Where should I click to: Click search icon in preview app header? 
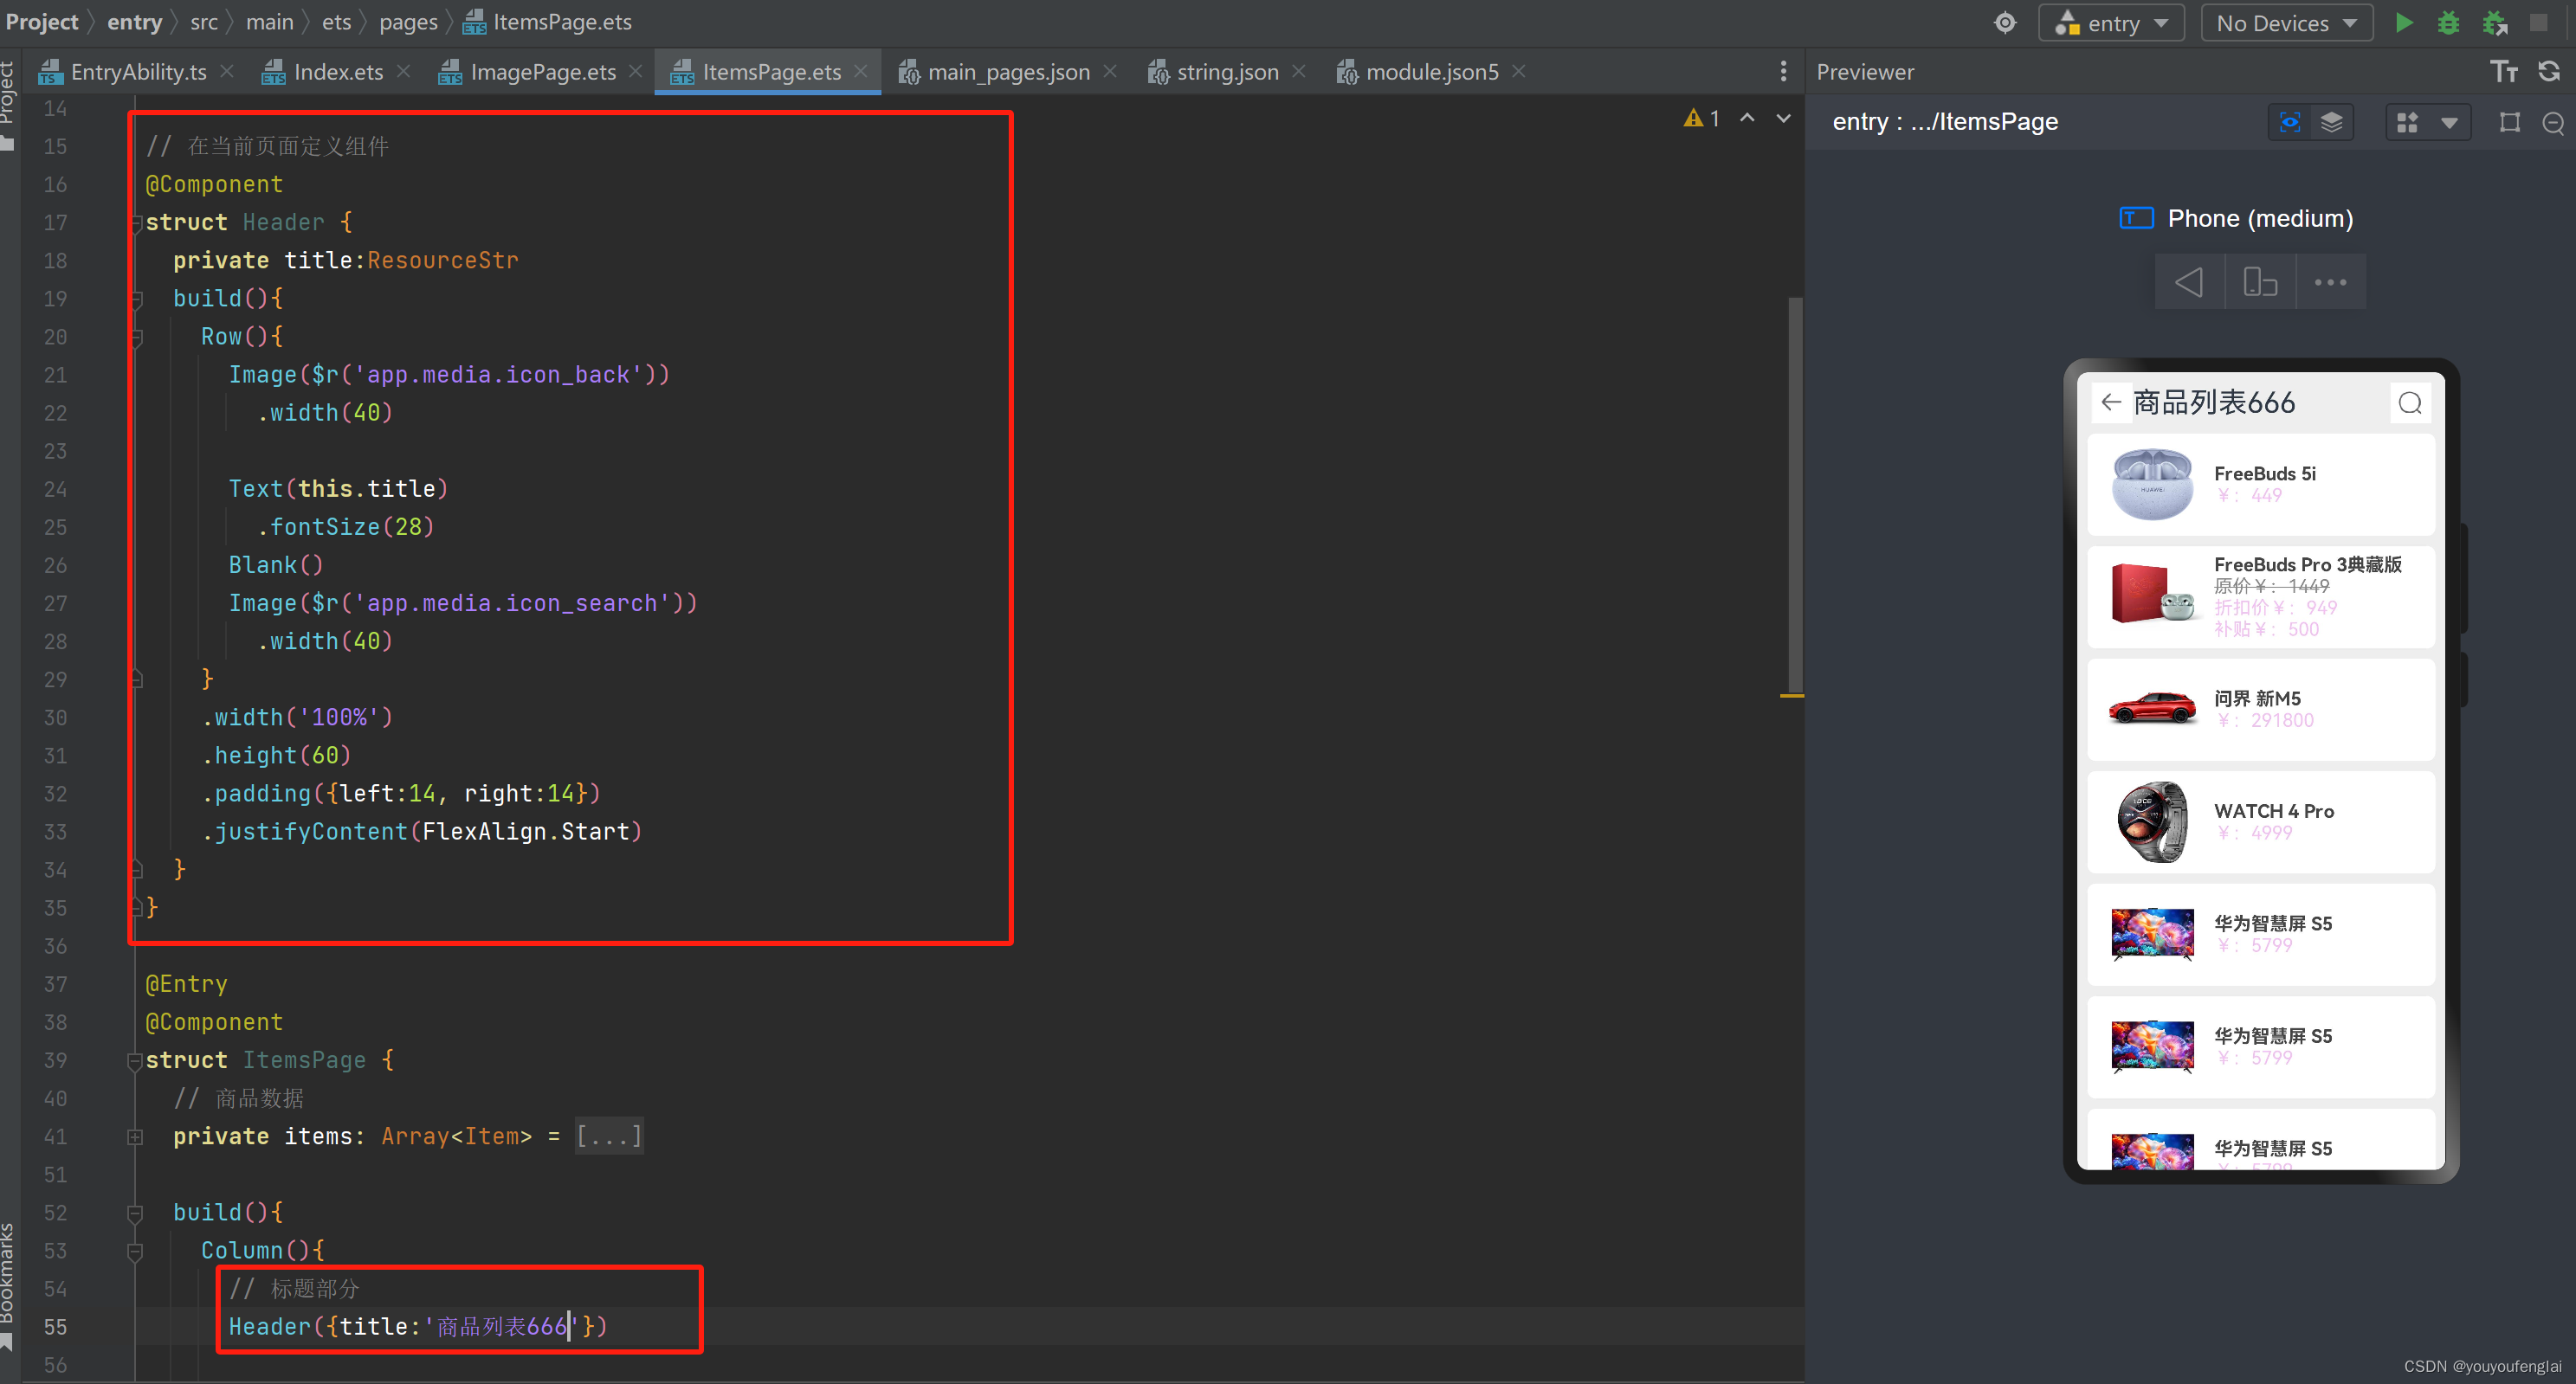[2409, 402]
